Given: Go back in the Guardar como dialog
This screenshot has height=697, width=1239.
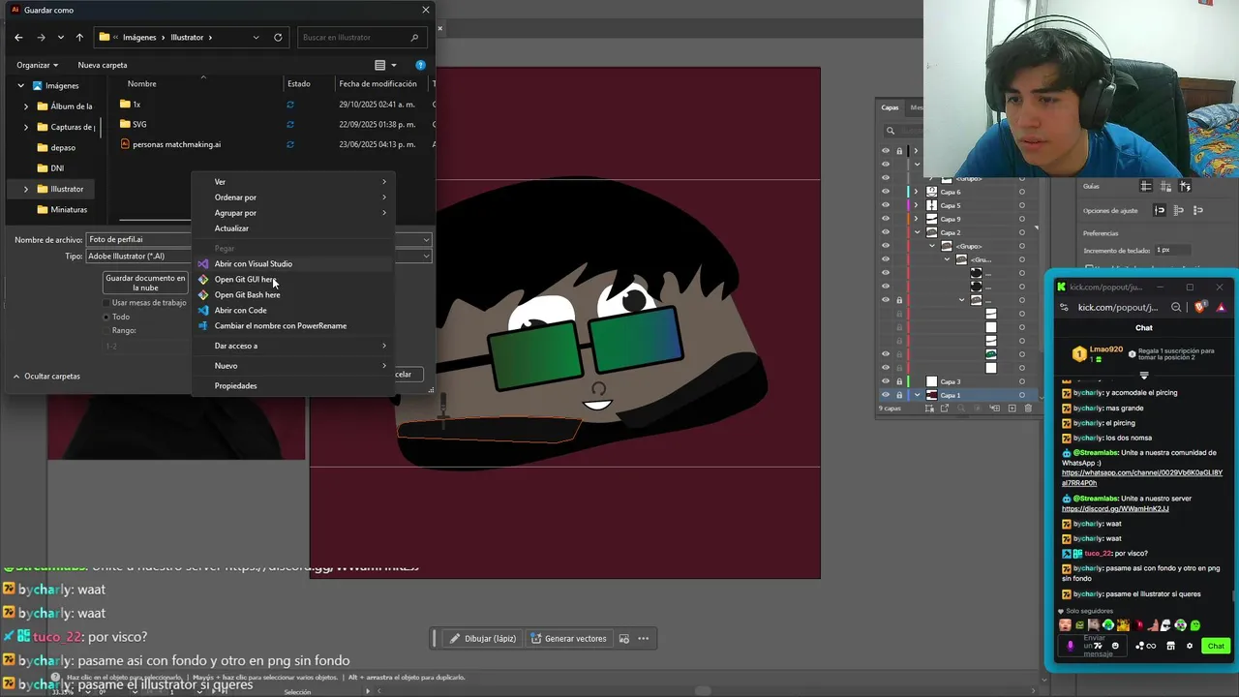Looking at the screenshot, I should click(x=18, y=37).
